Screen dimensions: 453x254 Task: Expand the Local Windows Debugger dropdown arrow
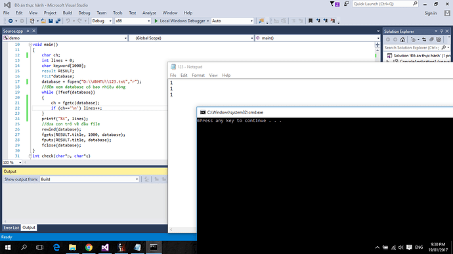coord(207,21)
